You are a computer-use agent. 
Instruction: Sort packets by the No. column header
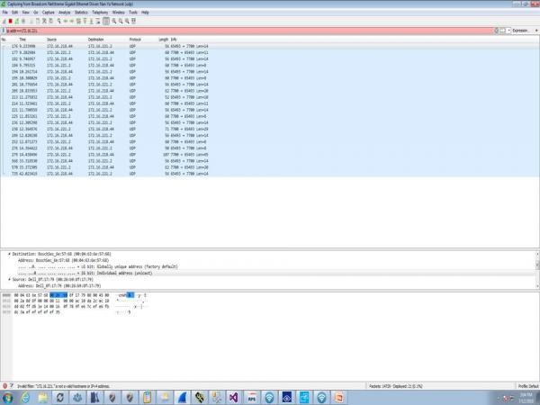[x=4, y=40]
